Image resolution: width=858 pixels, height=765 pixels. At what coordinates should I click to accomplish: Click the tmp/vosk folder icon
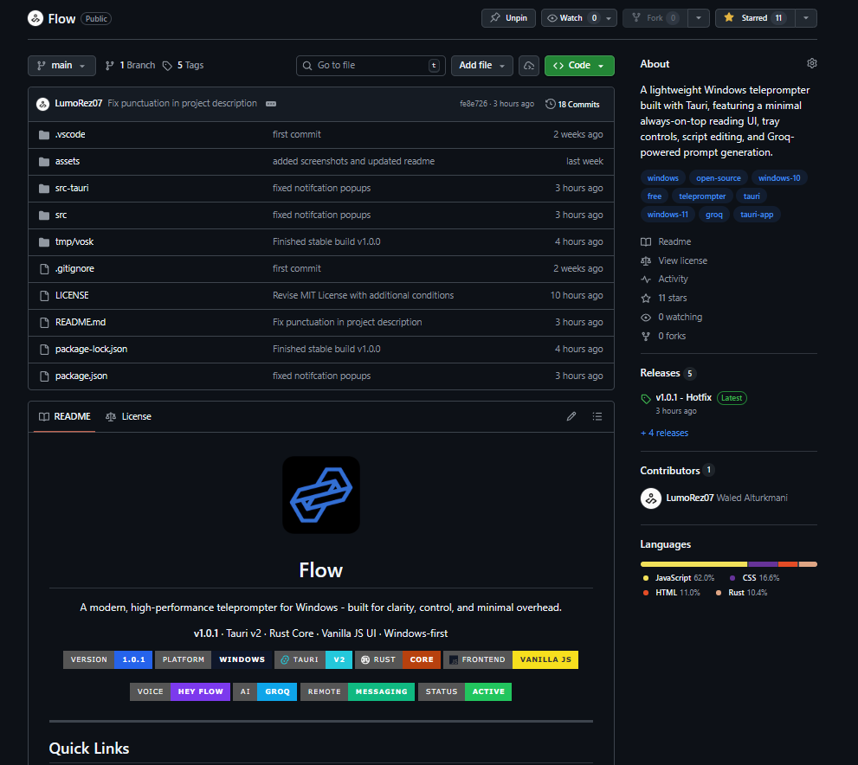tap(44, 241)
